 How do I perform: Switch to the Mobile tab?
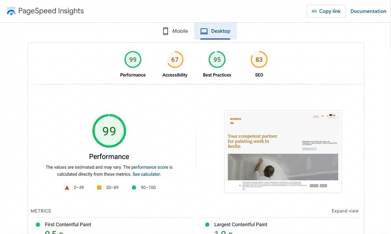point(175,31)
